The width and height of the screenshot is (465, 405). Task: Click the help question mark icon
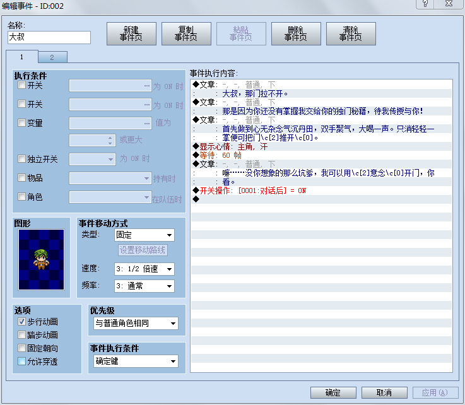(425, 4)
